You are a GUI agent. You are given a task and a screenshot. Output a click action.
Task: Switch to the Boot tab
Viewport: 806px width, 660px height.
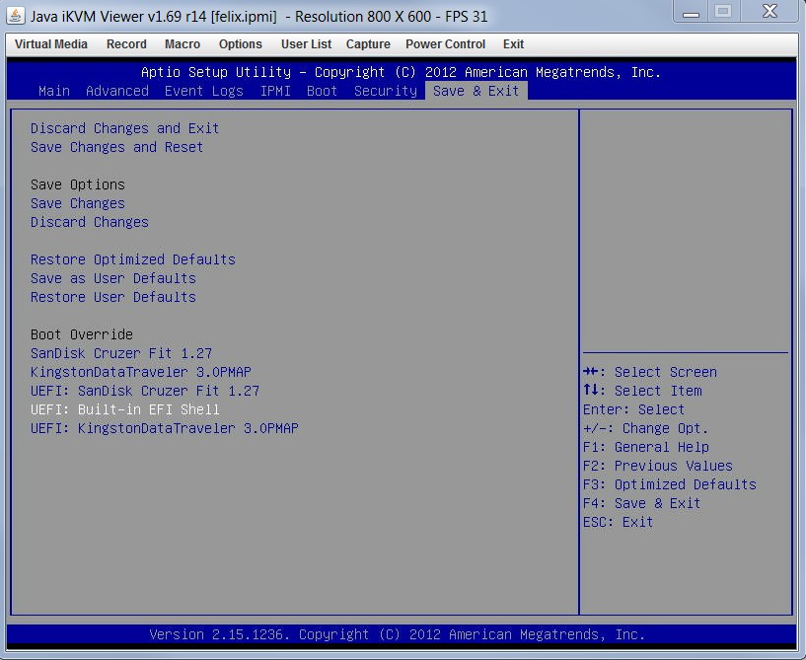[x=322, y=91]
